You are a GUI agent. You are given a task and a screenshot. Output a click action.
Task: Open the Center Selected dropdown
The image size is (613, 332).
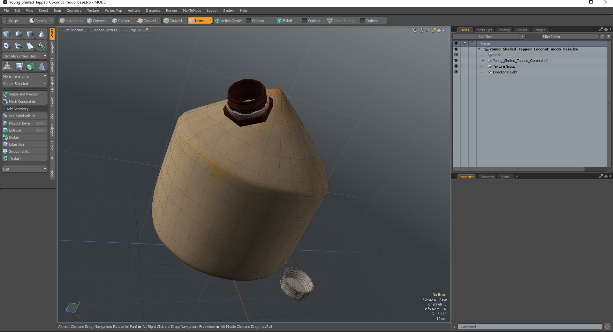click(x=25, y=84)
